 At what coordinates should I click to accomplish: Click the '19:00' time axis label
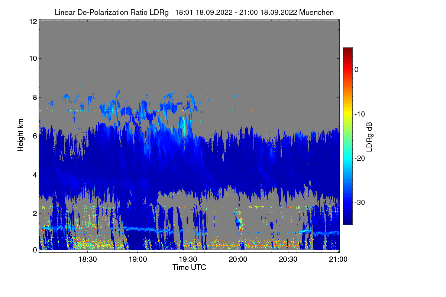138,259
